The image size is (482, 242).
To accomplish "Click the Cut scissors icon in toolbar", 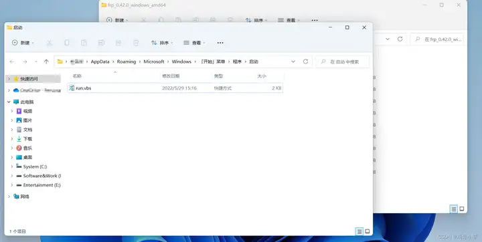I will click(49, 43).
